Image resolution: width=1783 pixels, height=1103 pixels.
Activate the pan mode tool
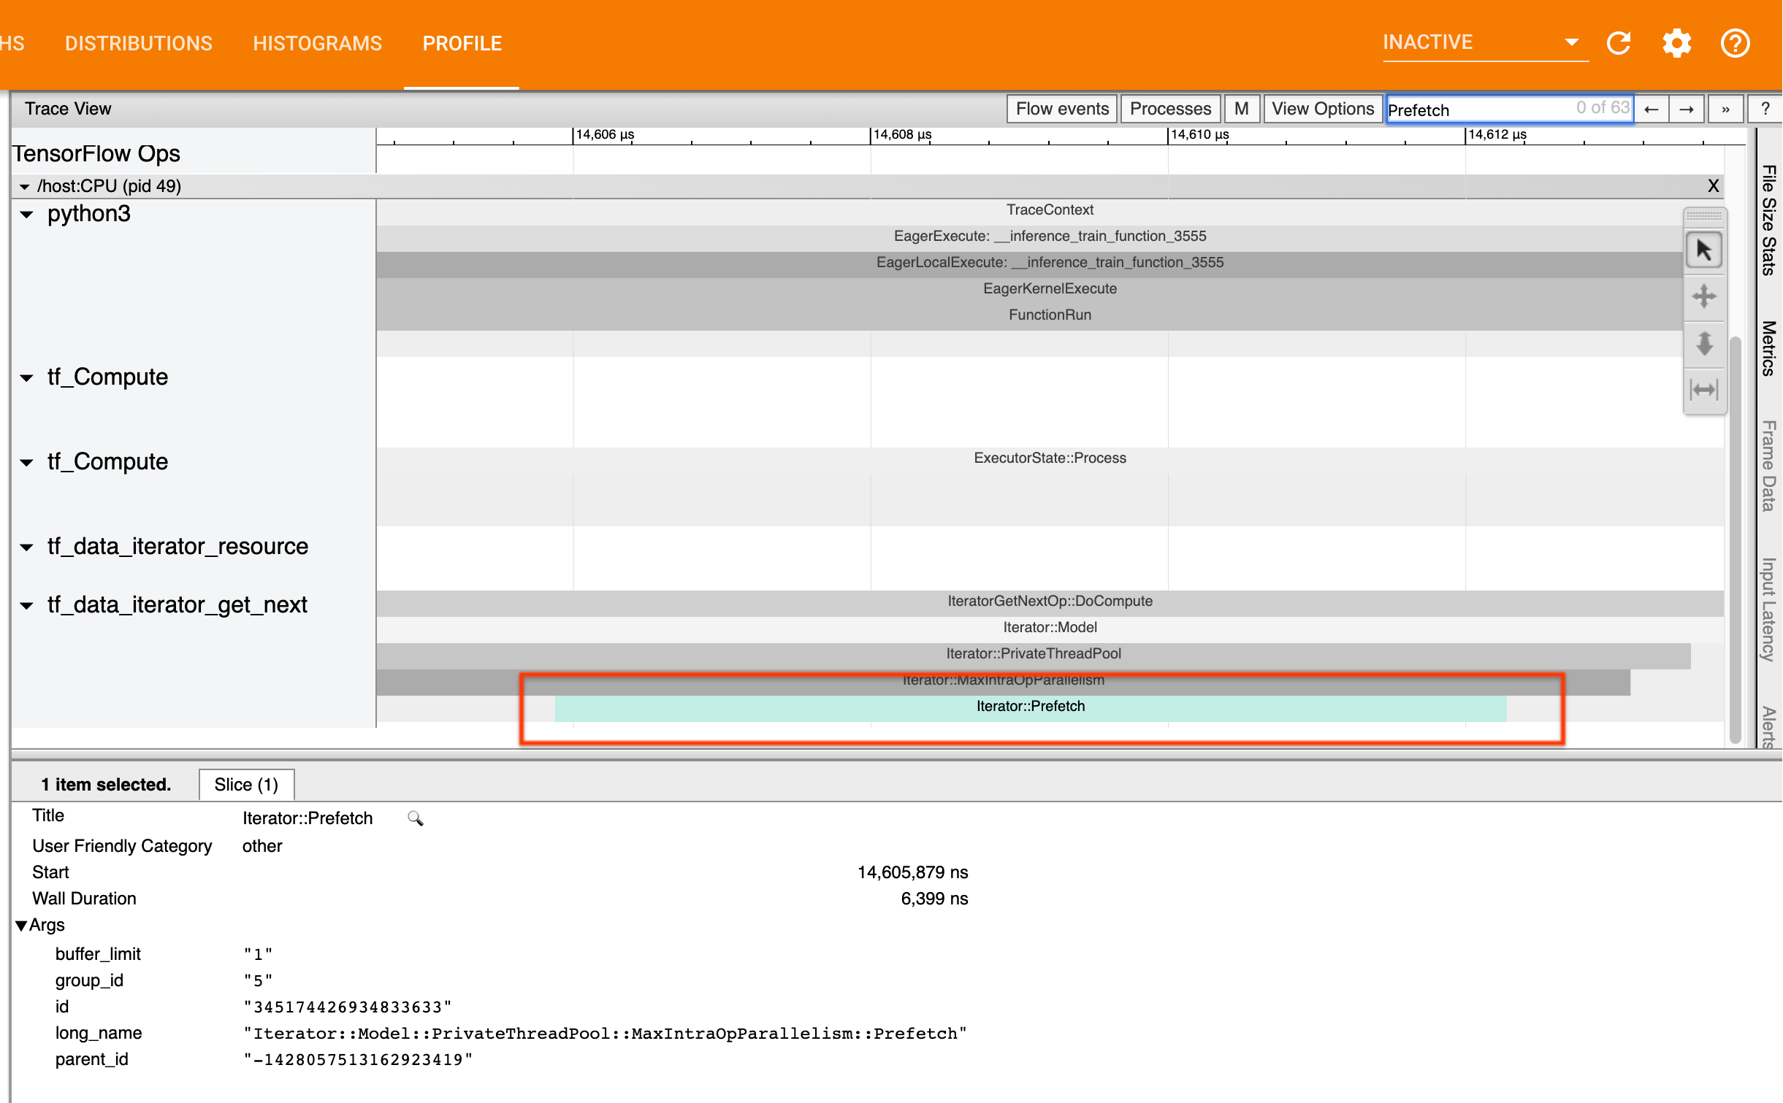click(1705, 296)
